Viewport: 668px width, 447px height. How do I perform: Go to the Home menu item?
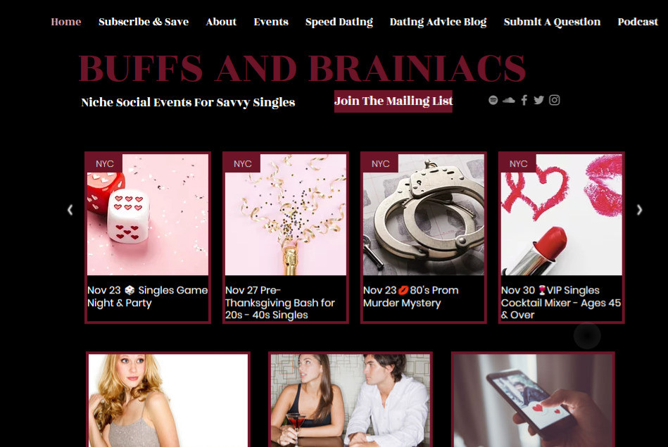coord(66,22)
